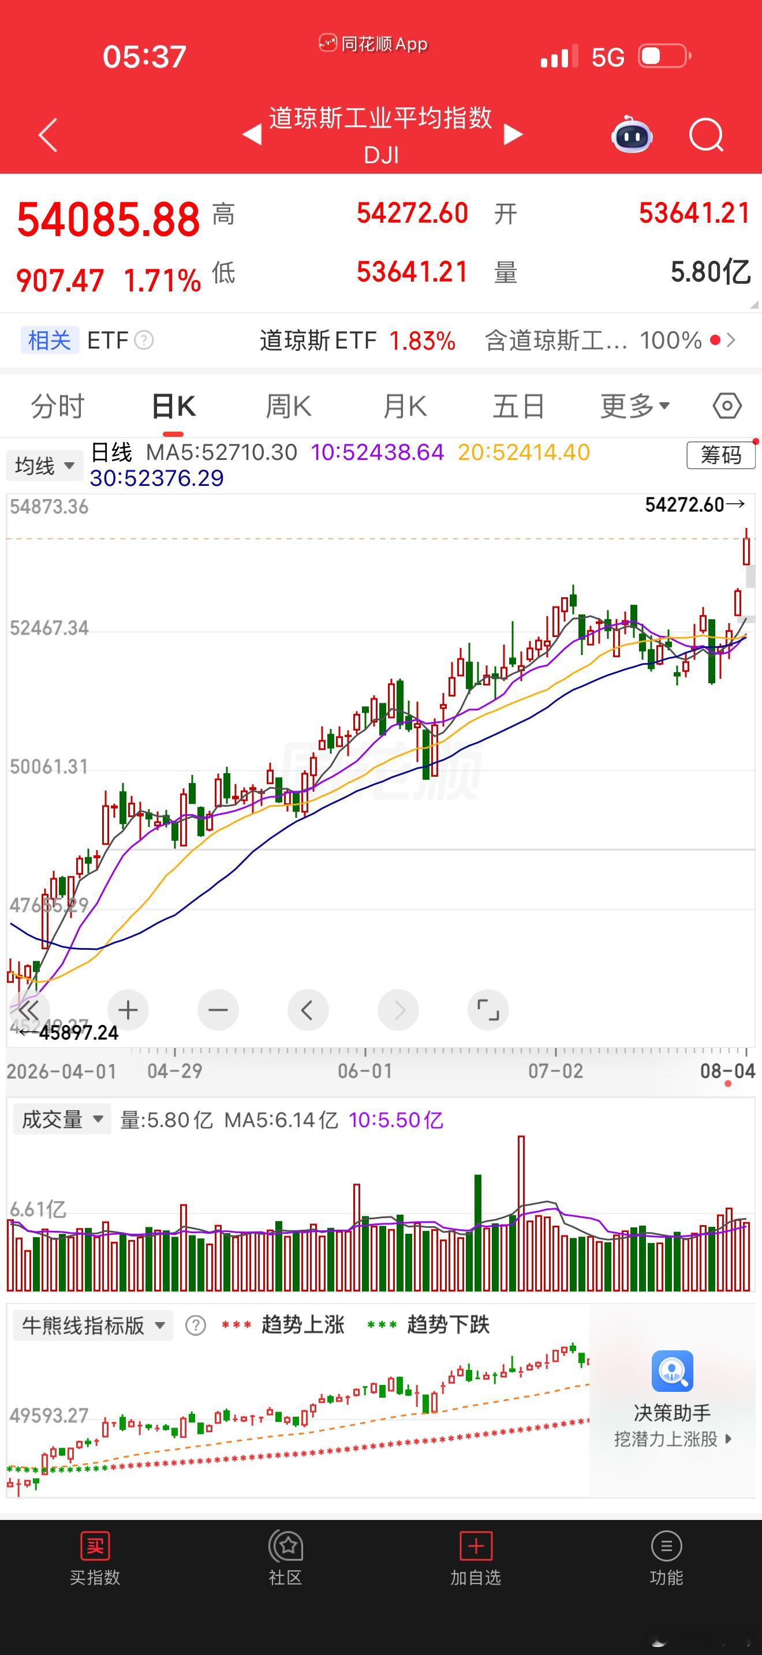This screenshot has width=762, height=1655.
Task: Switch to previous index with left triangle
Action: pos(251,135)
